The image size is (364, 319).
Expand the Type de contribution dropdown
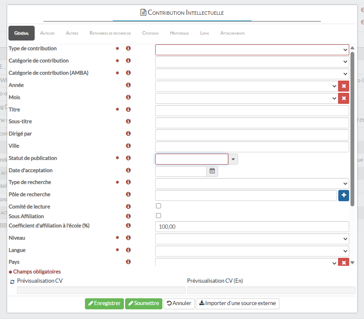[252, 50]
